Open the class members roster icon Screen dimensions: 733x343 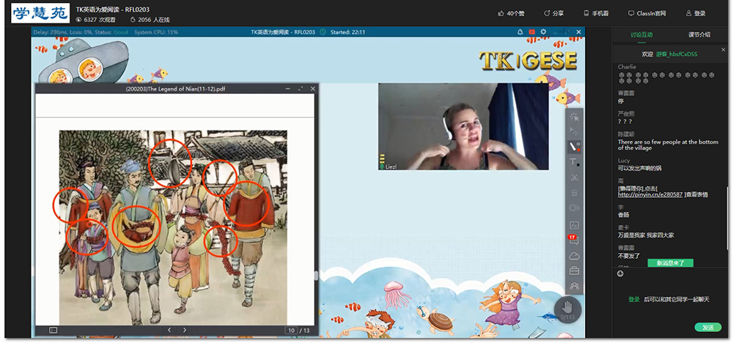pos(574,286)
